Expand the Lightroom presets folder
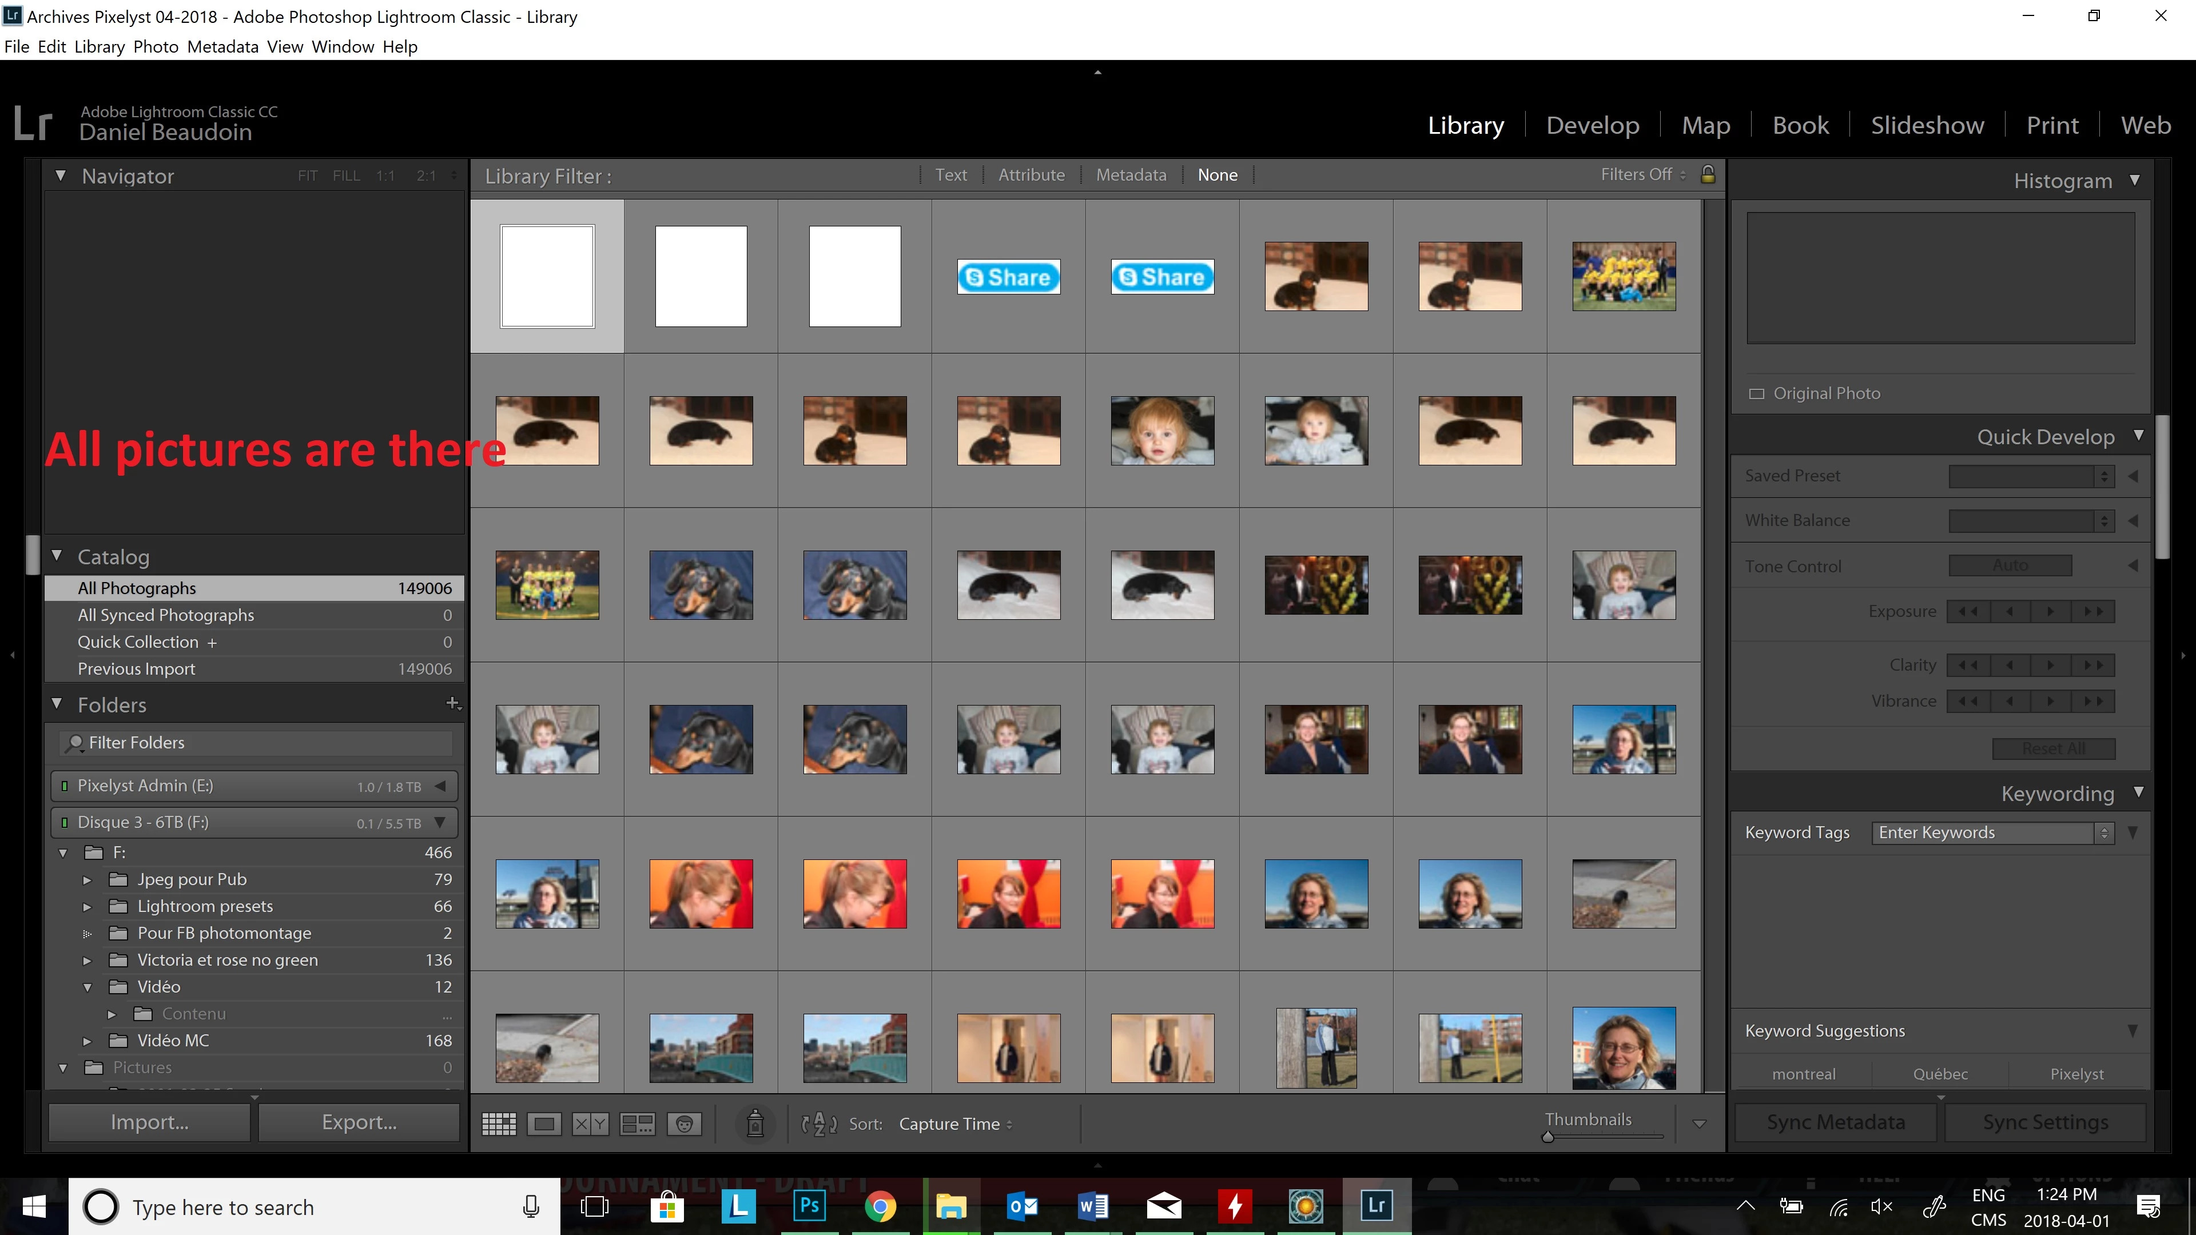The width and height of the screenshot is (2196, 1235). click(x=87, y=906)
